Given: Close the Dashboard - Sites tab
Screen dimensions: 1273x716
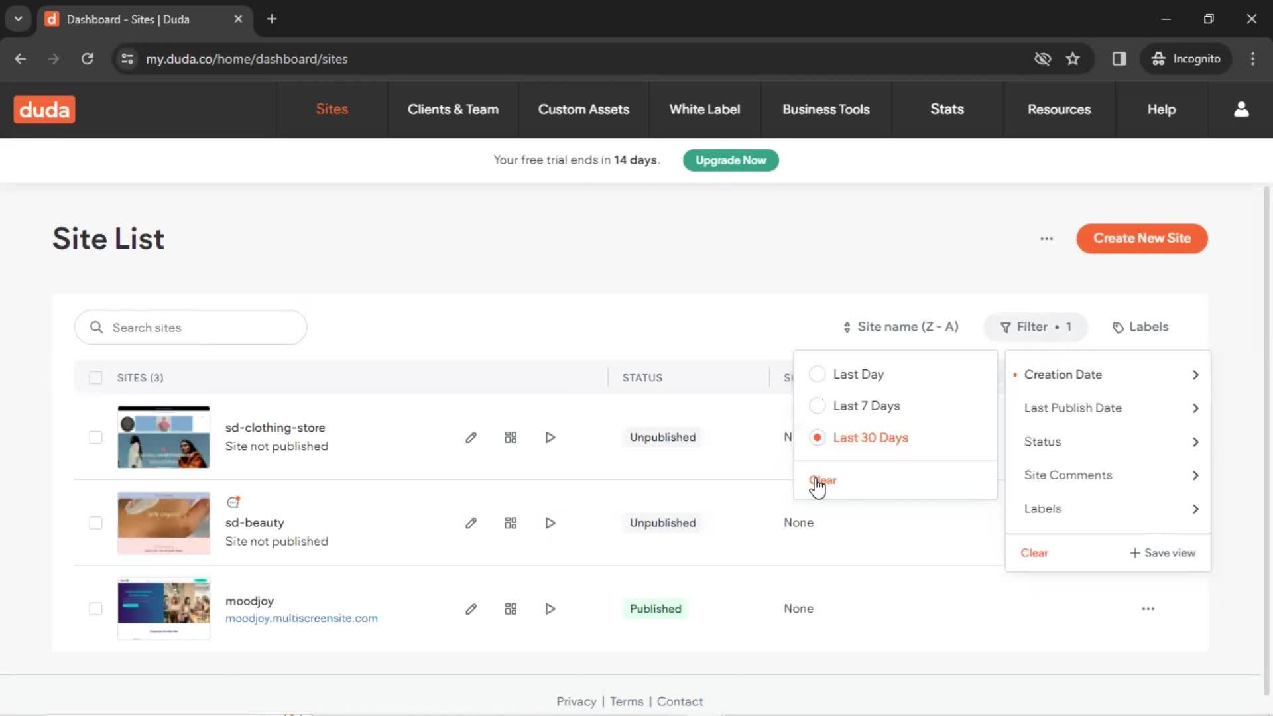Looking at the screenshot, I should 238,19.
